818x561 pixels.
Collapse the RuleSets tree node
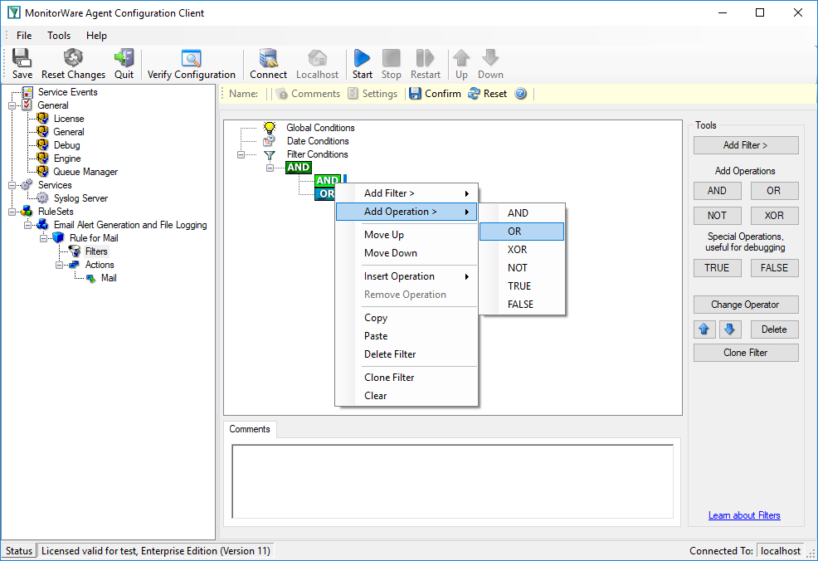[12, 212]
